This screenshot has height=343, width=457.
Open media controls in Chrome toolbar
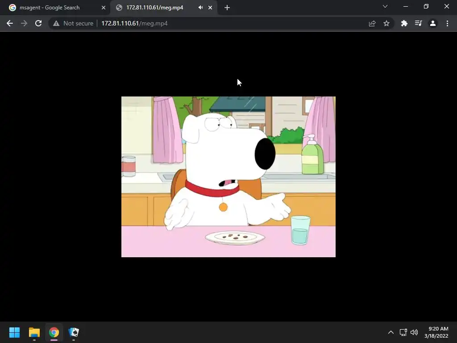418,23
